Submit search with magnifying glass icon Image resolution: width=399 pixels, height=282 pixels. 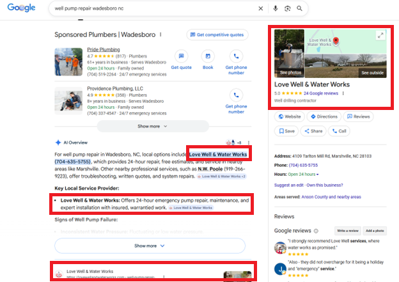coord(299,8)
